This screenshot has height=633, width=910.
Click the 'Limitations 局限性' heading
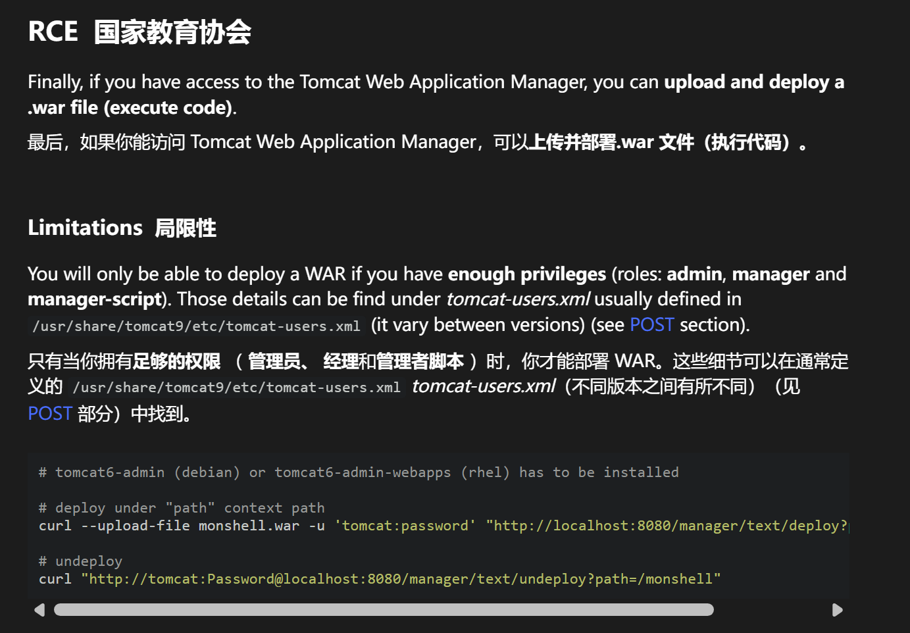click(x=122, y=228)
